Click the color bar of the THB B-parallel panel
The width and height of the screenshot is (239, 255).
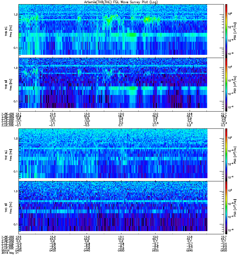pos(226,84)
